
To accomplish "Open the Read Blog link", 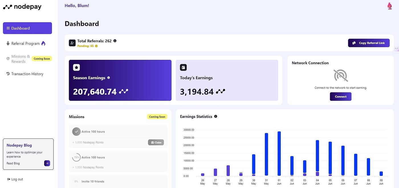I will [x=13, y=163].
